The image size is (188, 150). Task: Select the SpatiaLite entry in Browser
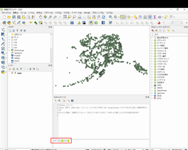18,53
